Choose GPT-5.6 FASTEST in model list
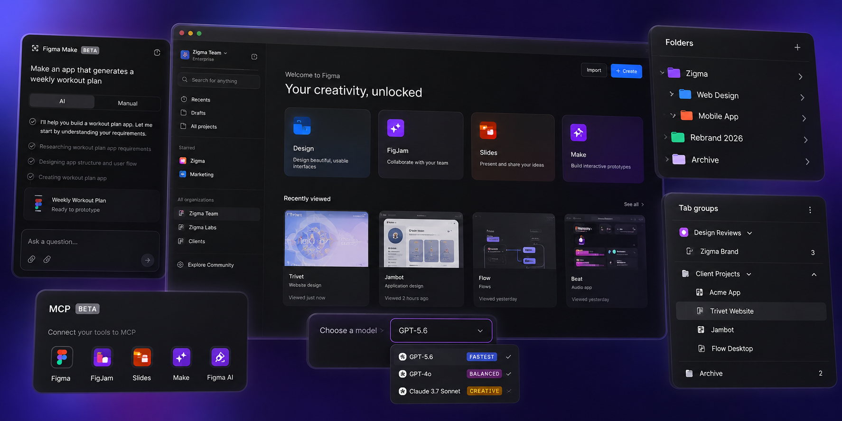Screen dimensions: 842x421 pyautogui.click(x=455, y=357)
